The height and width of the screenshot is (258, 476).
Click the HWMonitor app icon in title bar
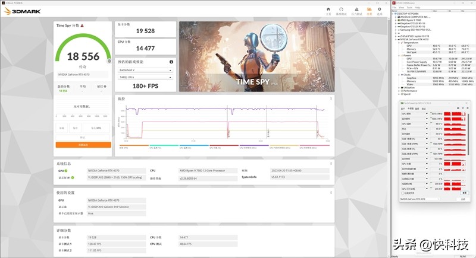coord(394,3)
